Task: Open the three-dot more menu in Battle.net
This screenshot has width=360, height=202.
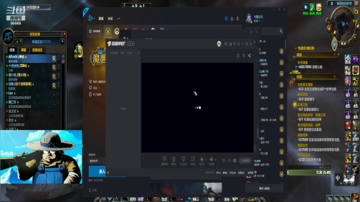Action: [118, 18]
